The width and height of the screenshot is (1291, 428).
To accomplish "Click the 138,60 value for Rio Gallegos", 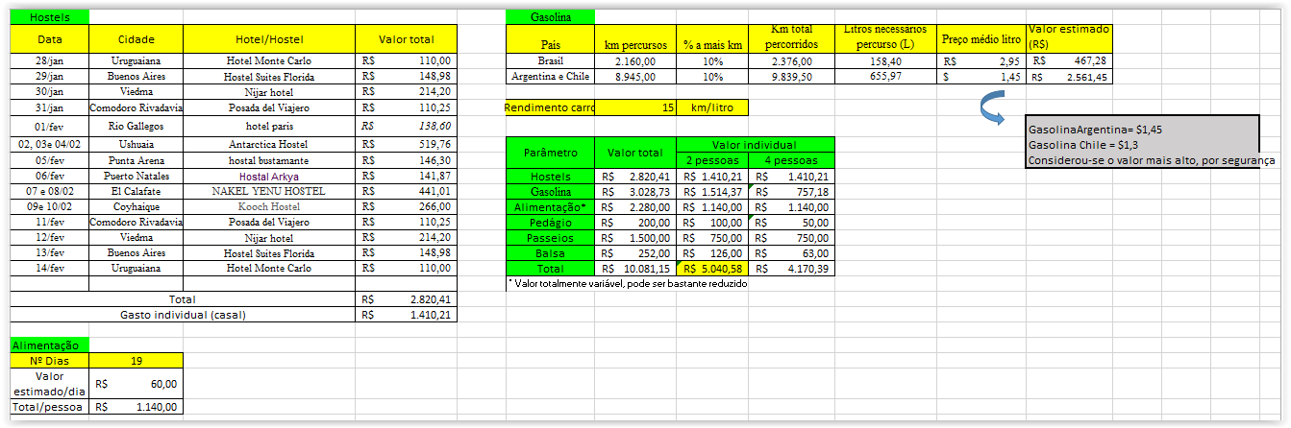I will click(x=406, y=126).
